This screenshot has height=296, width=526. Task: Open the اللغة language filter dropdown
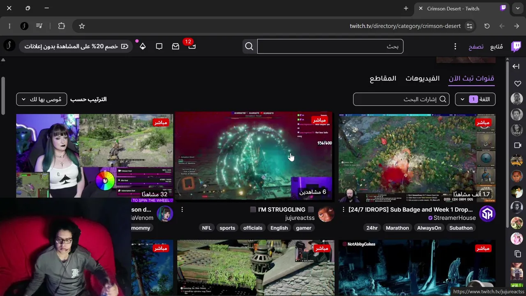[x=475, y=99]
